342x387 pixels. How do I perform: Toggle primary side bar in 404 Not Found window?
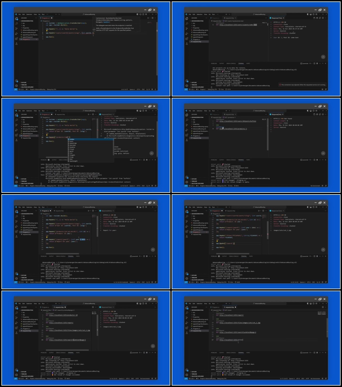(x=308, y=111)
